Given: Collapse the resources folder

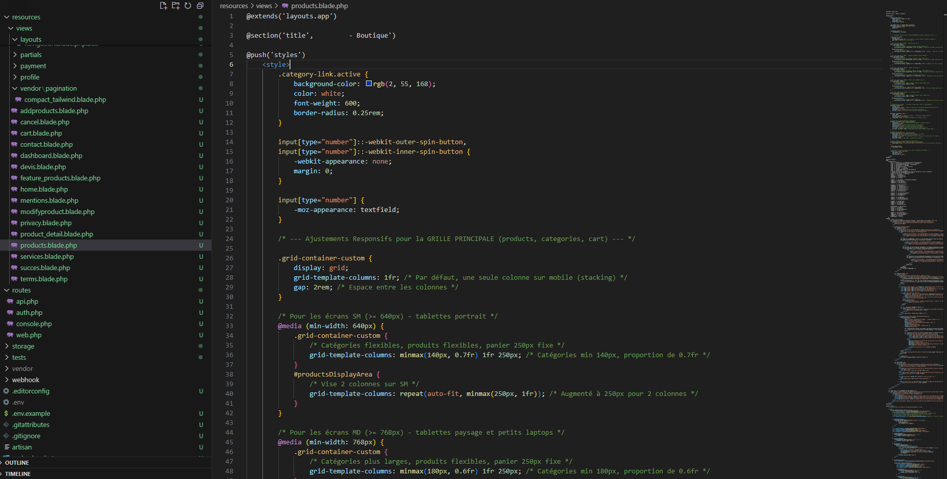Looking at the screenshot, I should tap(105, 17).
